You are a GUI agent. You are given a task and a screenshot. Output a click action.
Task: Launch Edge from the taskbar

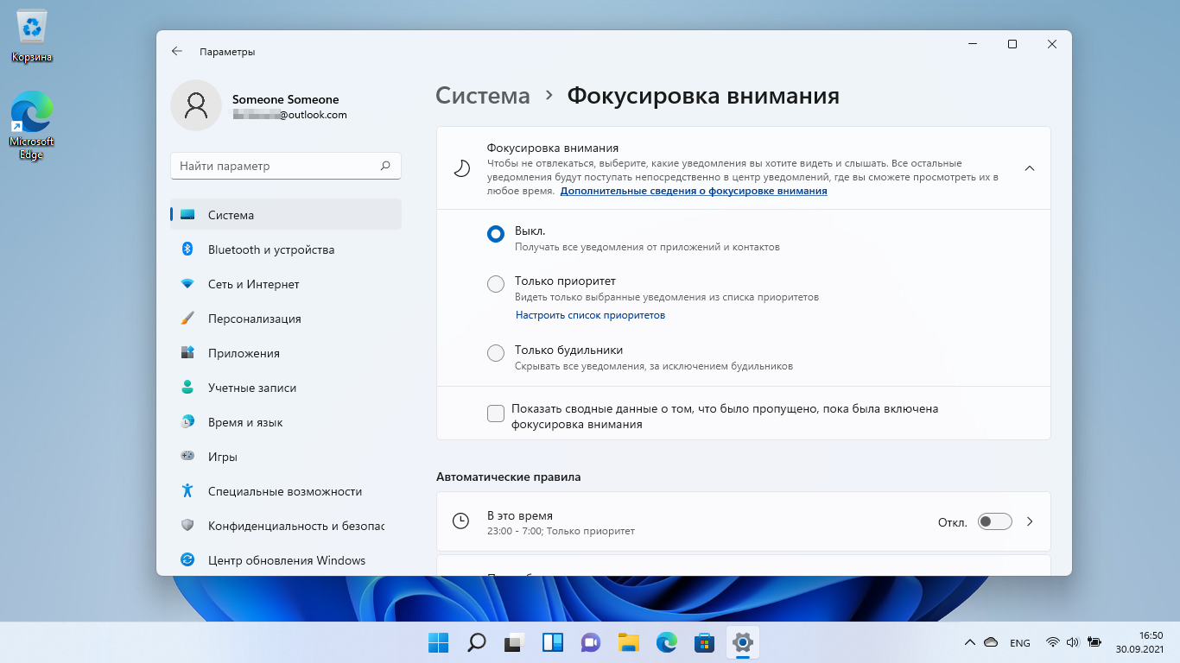[x=667, y=642]
